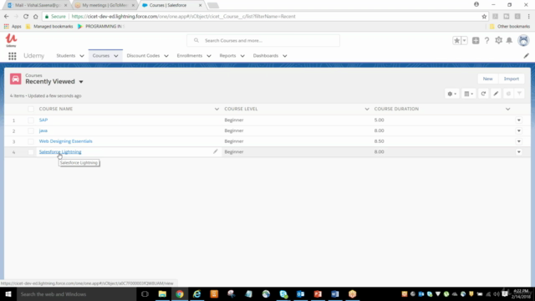Open Course Name column menu arrow
The image size is (535, 301).
tap(217, 109)
